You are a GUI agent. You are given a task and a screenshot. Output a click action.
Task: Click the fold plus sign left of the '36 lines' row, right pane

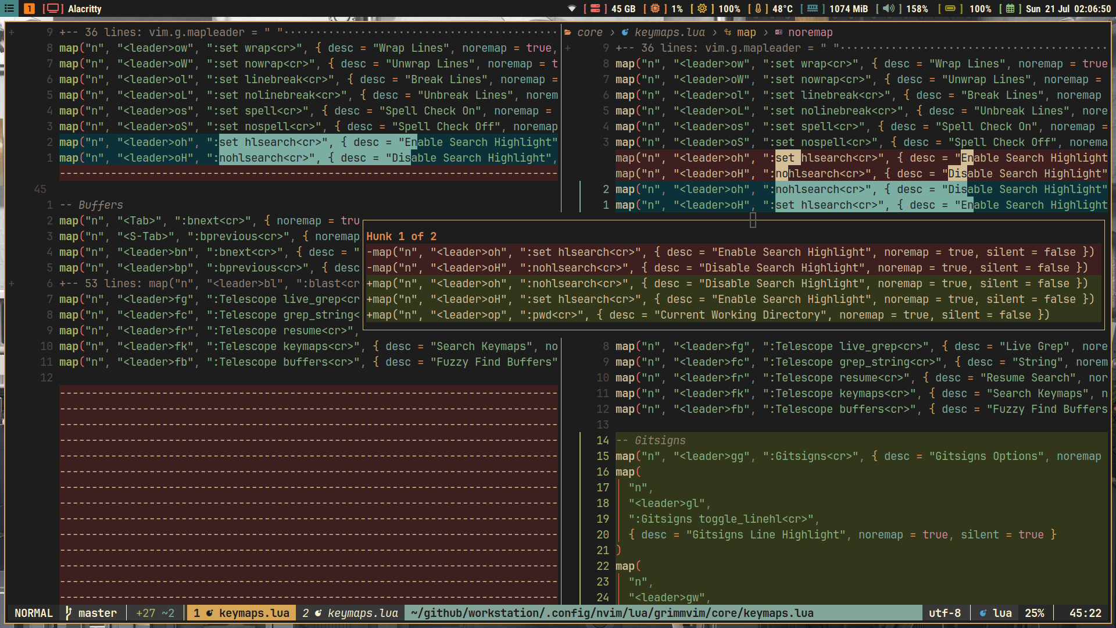pos(568,48)
